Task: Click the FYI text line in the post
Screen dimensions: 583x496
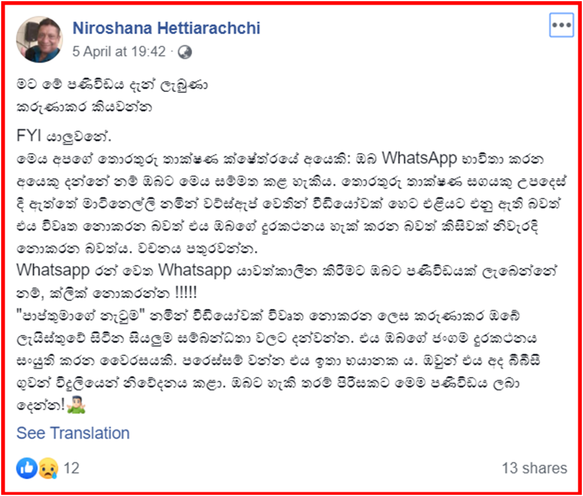Action: pos(63,136)
